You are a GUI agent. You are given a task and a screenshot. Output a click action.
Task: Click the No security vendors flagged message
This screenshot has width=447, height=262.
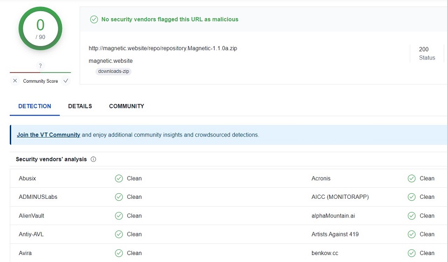(x=170, y=20)
